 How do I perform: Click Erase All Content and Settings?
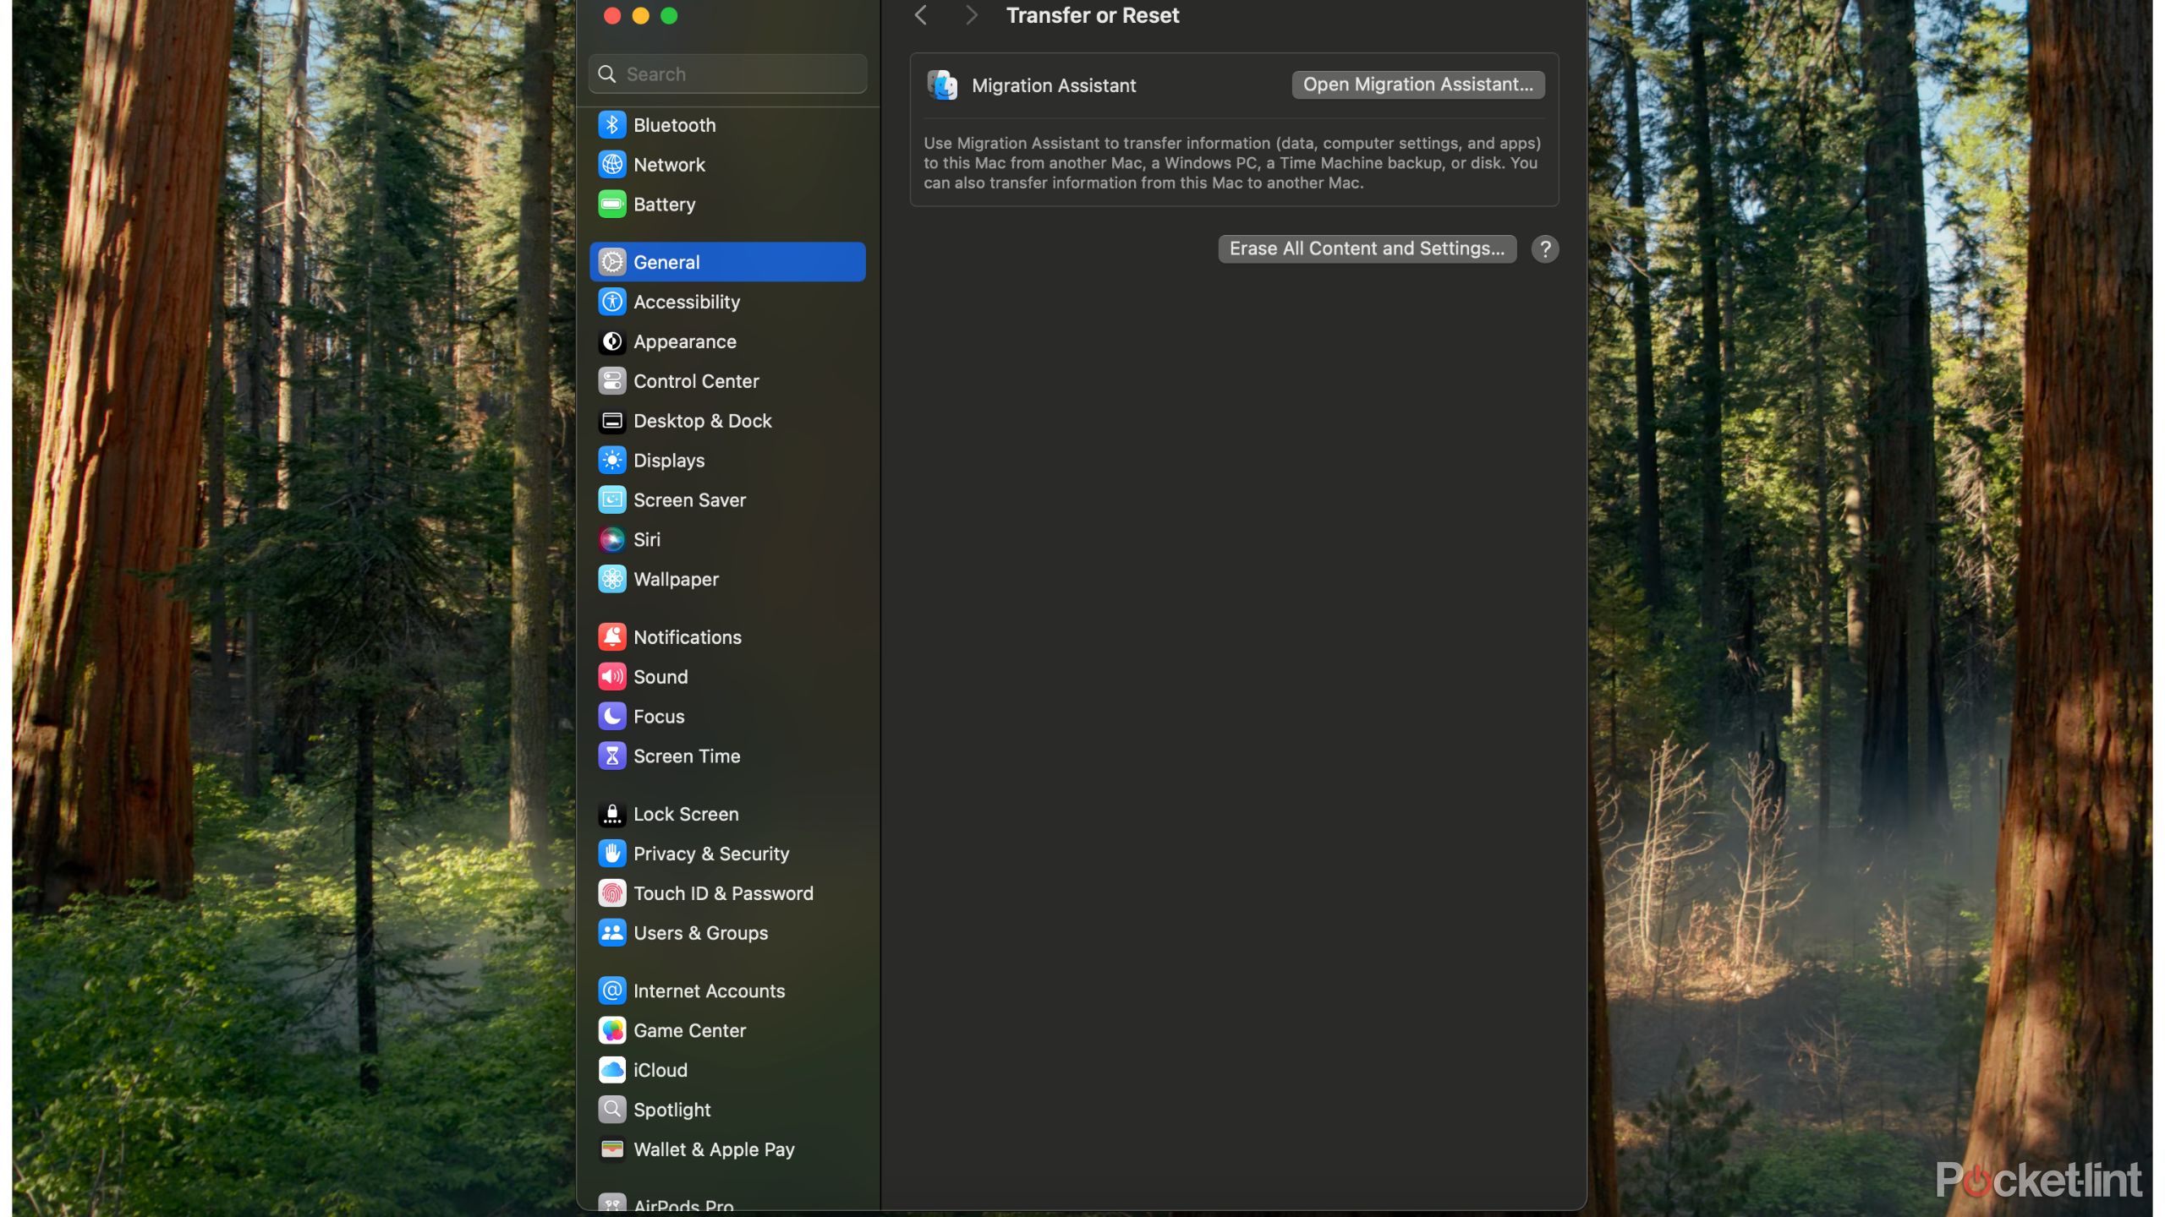click(1367, 248)
